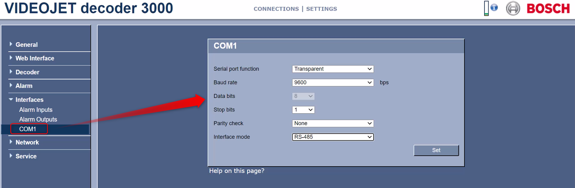Expand the Service menu section
The image size is (575, 188).
pyautogui.click(x=26, y=156)
